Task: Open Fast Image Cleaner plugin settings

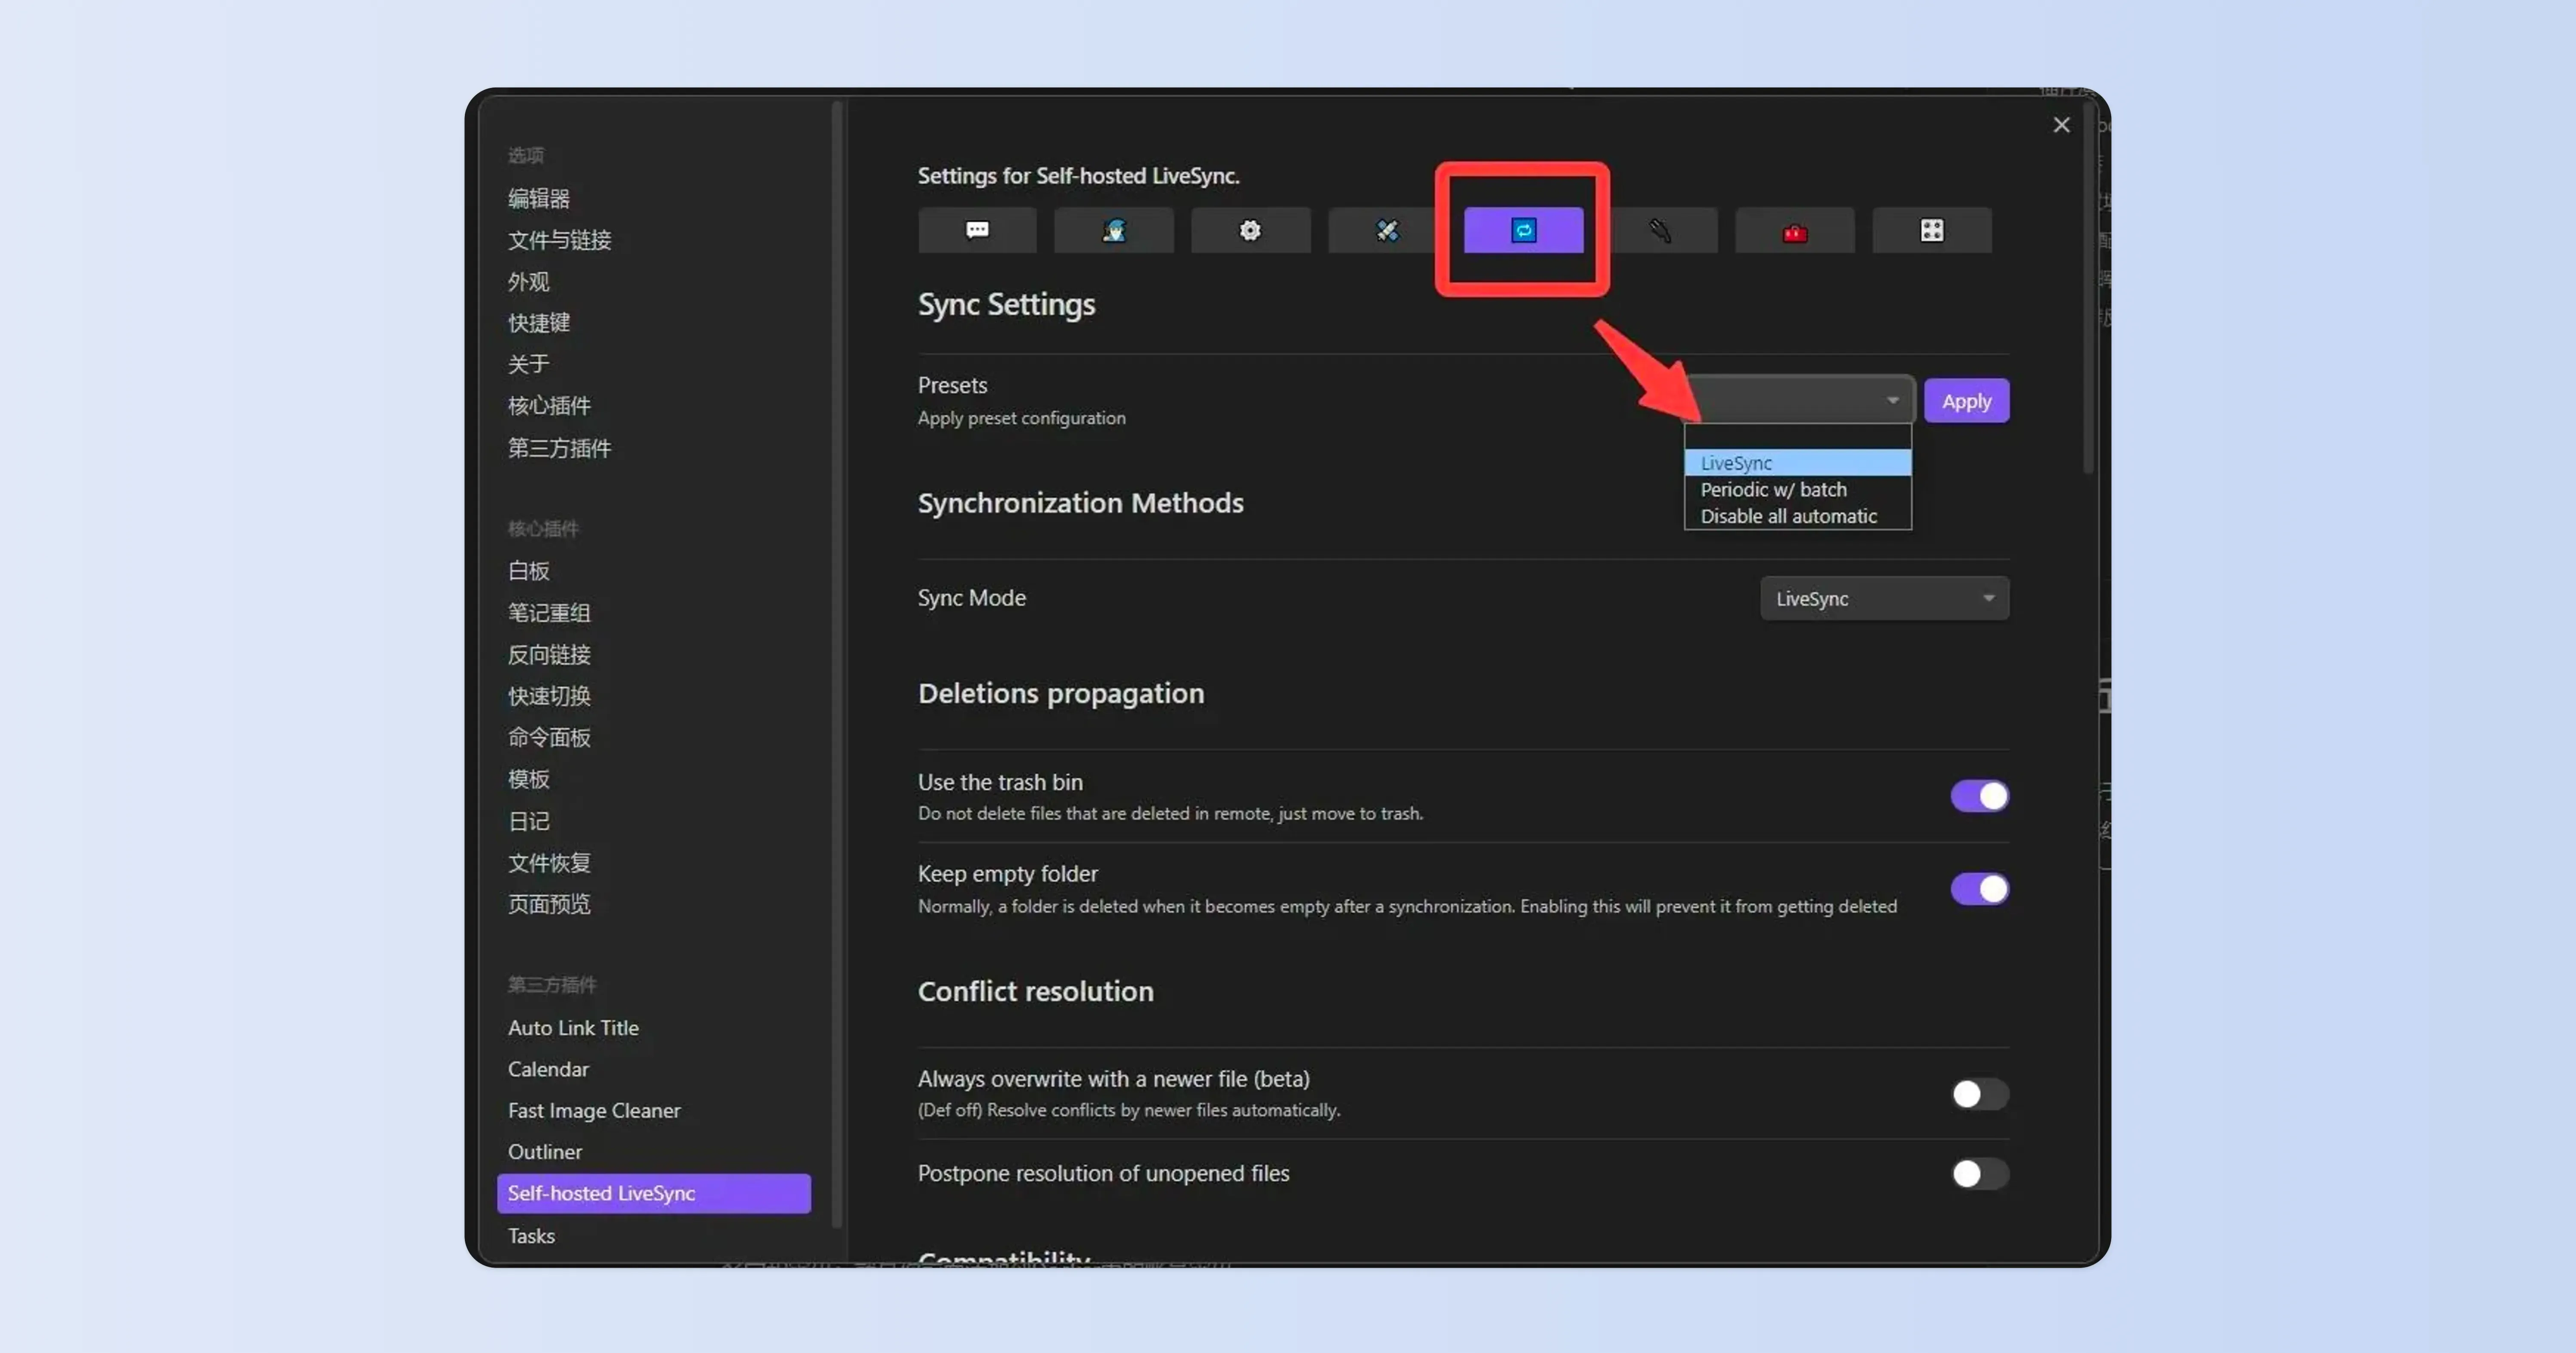Action: [594, 1111]
